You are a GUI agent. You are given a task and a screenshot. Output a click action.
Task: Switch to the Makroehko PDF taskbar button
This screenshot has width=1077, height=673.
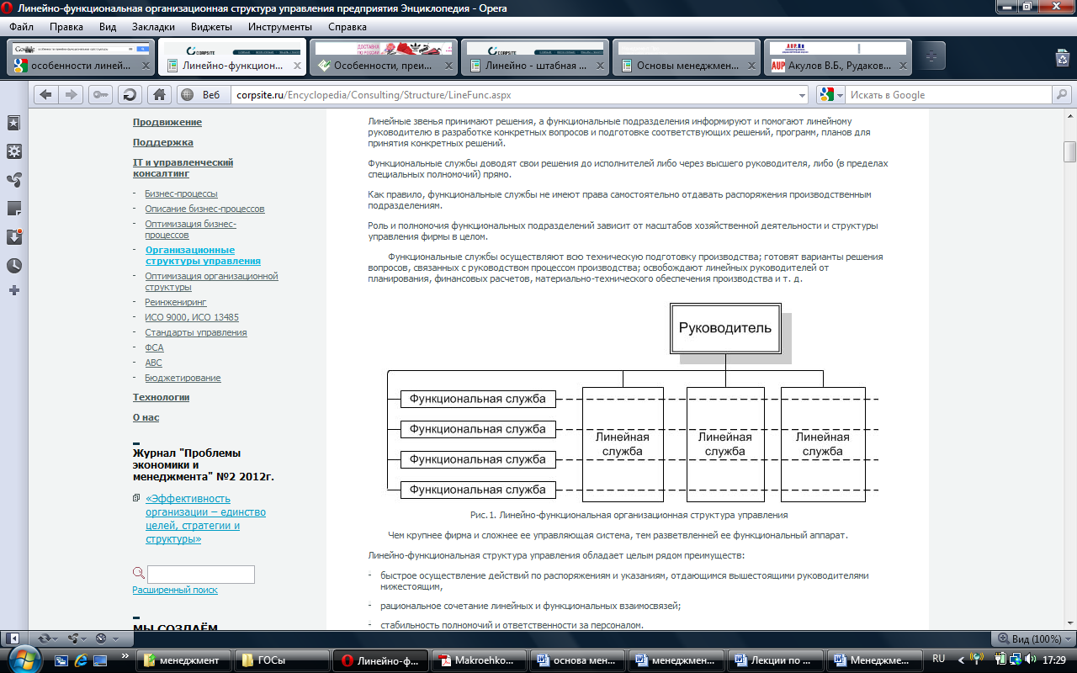tap(478, 660)
